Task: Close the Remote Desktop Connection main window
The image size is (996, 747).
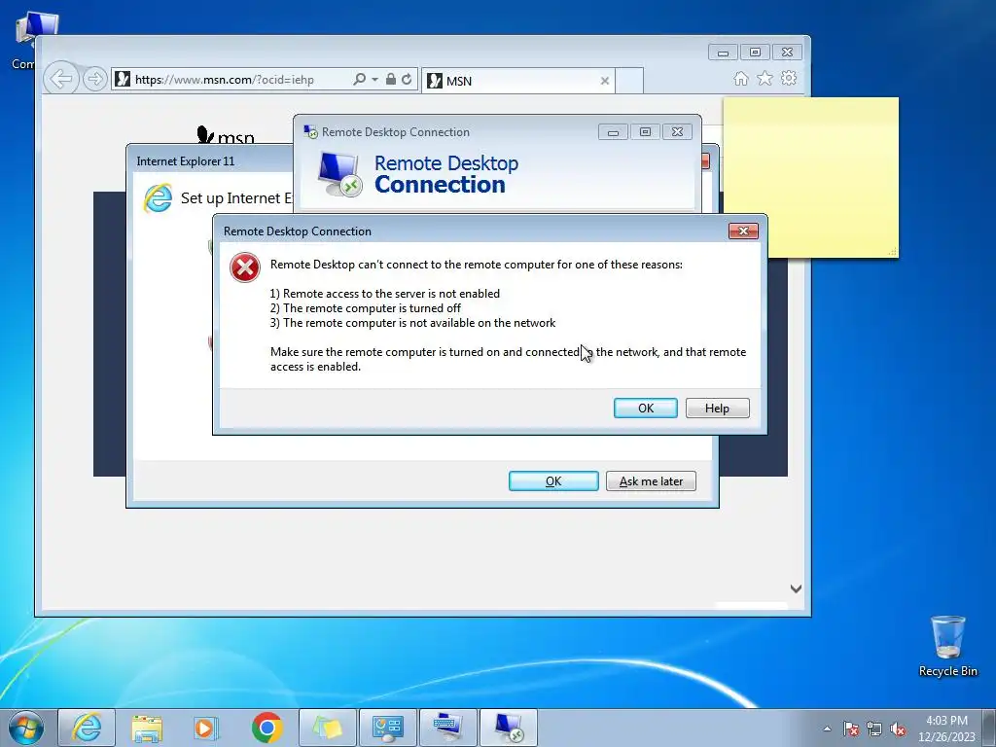Action: pos(677,132)
